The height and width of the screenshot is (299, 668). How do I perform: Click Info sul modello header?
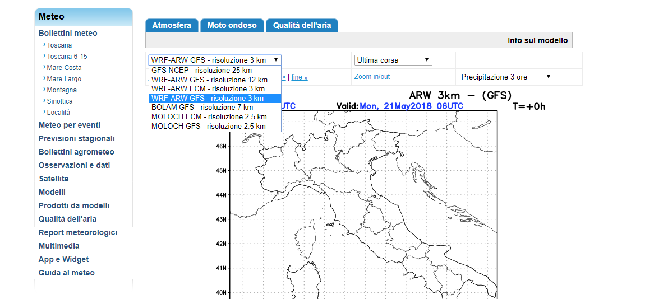click(537, 40)
